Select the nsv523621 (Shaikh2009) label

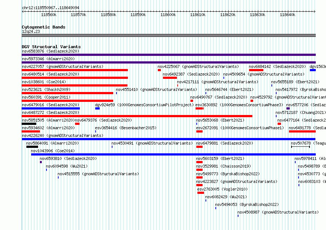[x=46, y=89]
